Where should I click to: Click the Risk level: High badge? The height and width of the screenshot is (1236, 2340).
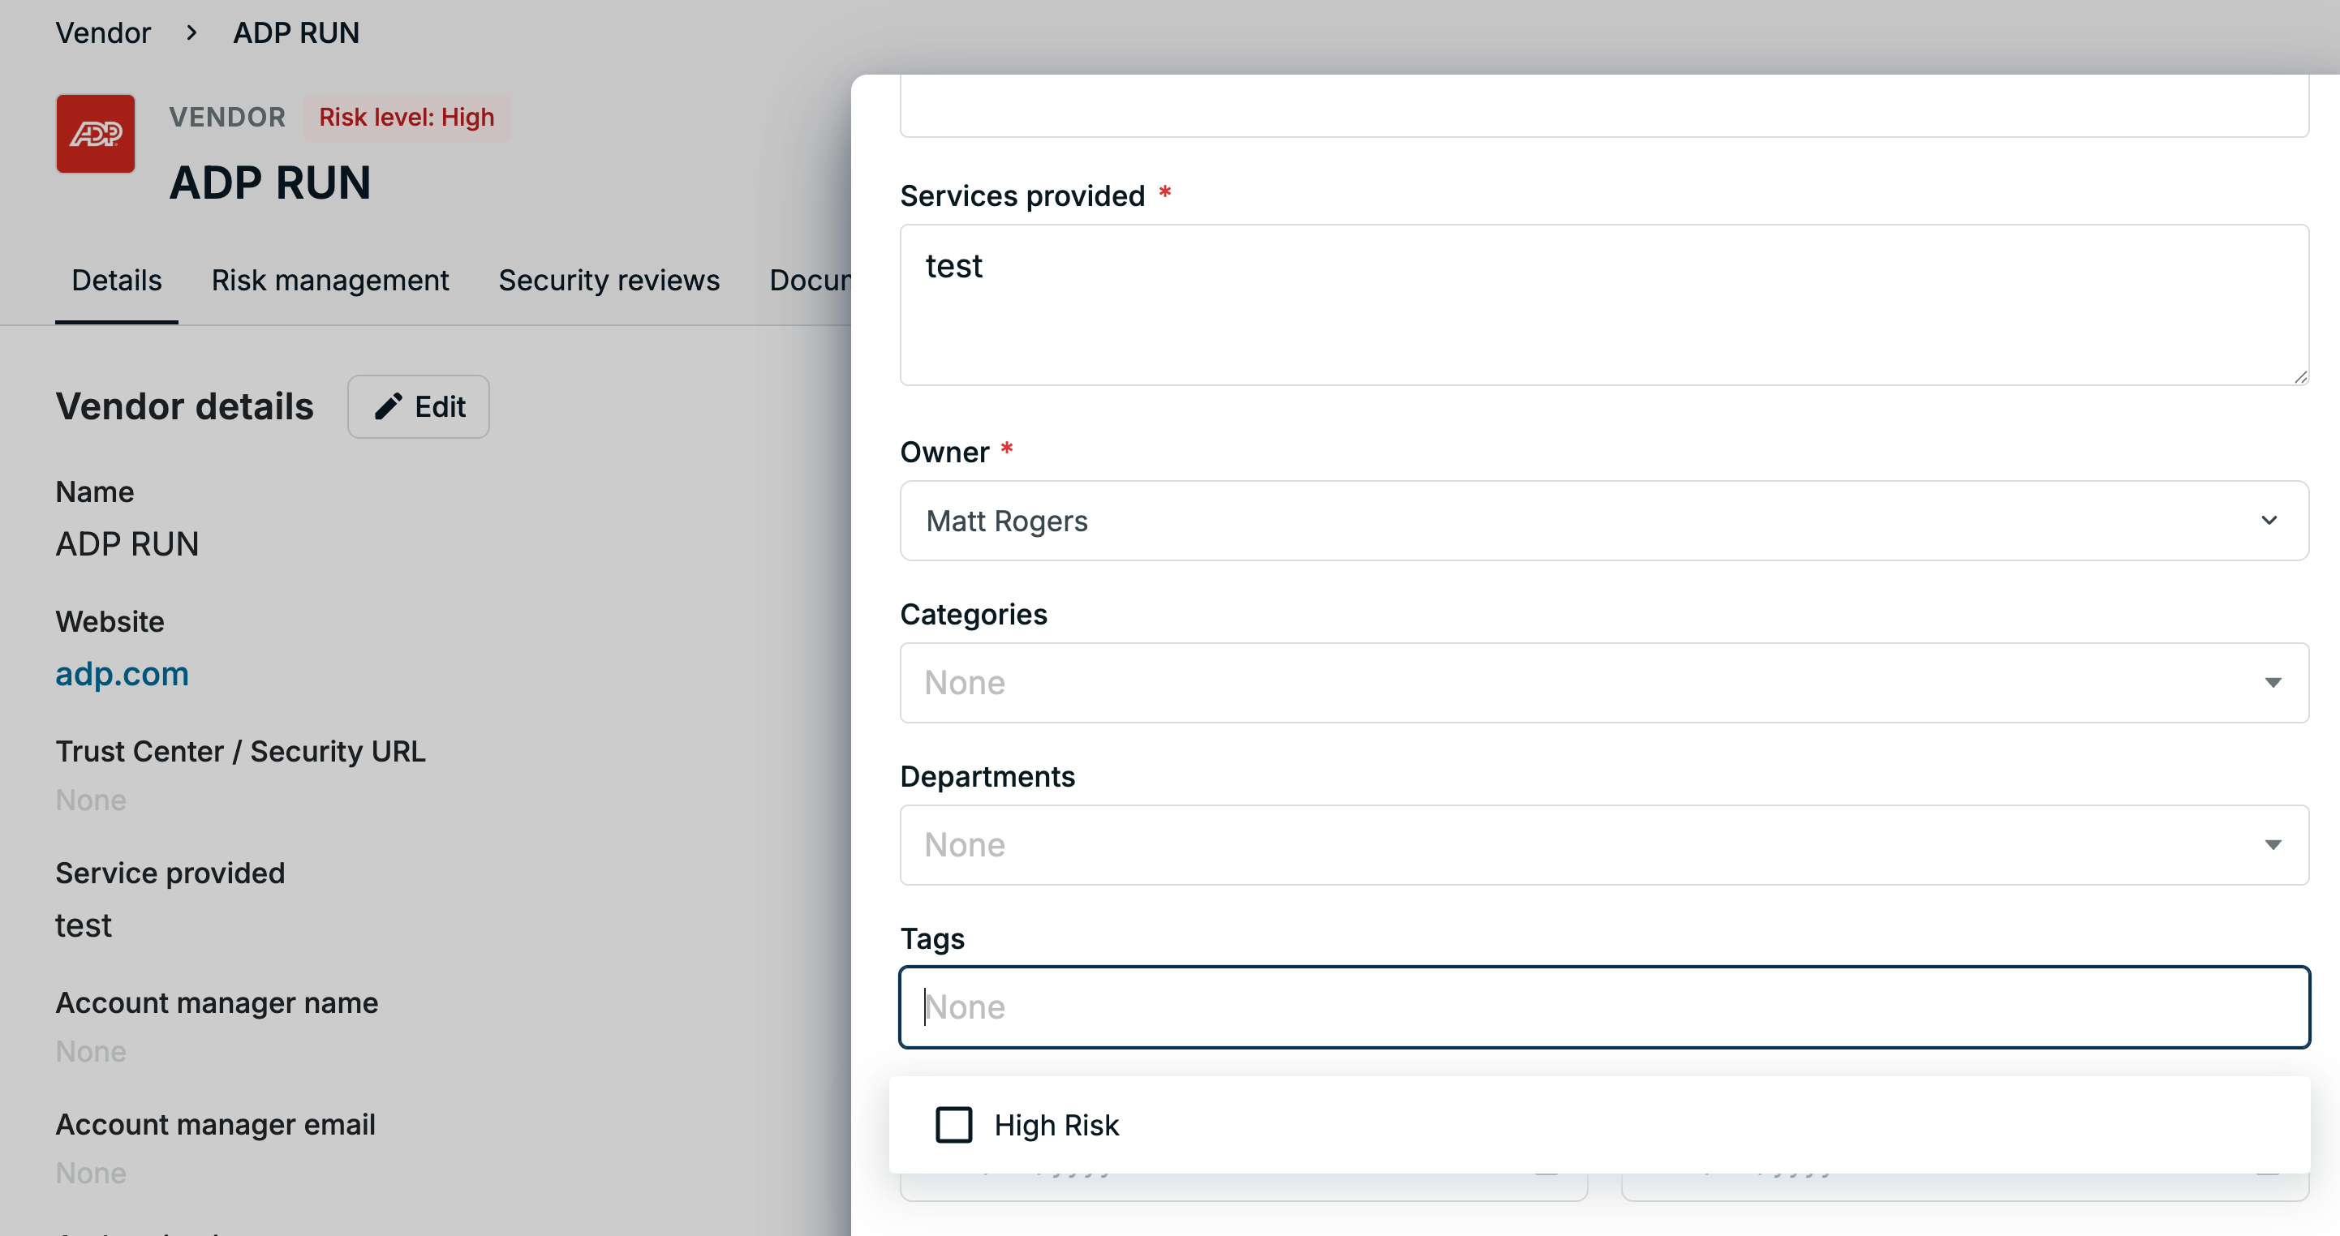406,117
